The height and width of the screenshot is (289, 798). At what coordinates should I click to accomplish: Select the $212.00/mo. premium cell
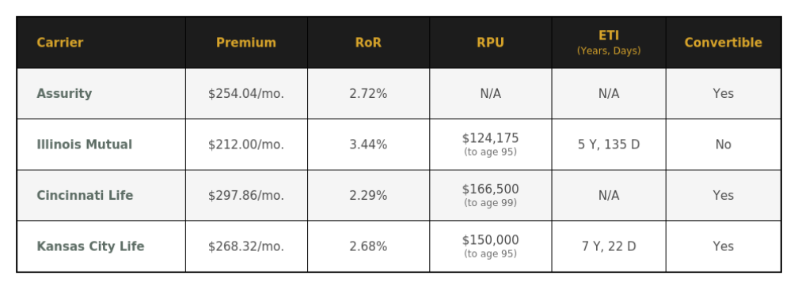245,144
